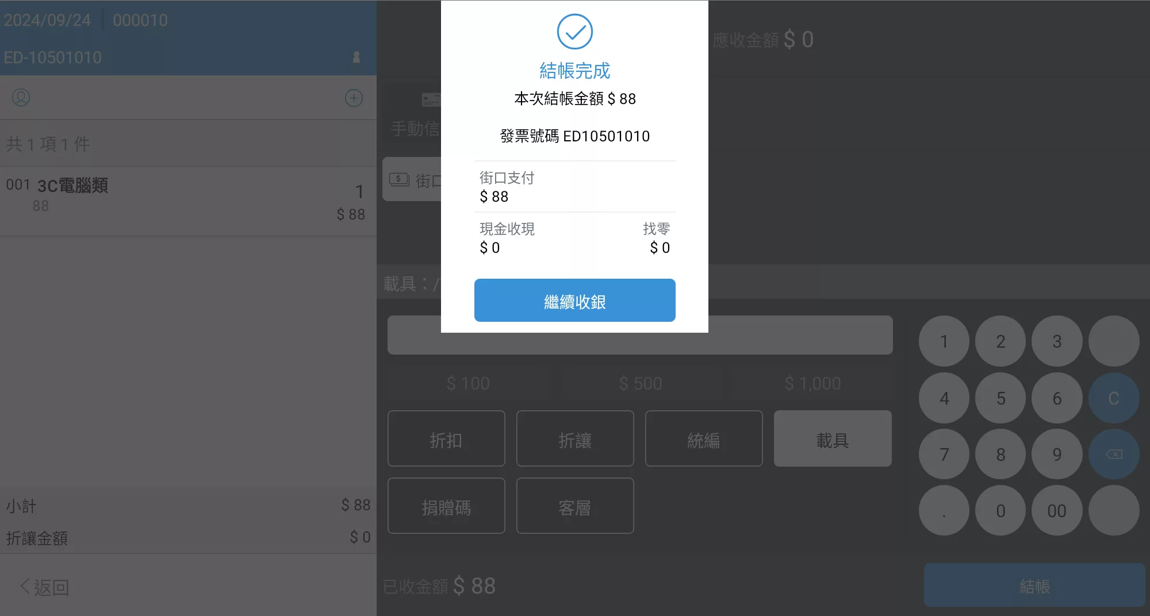This screenshot has width=1150, height=616.
Task: Click the backspace key on keypad
Action: [x=1114, y=455]
